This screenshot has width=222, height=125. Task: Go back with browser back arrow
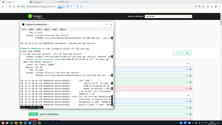pyautogui.click(x=3, y=6)
